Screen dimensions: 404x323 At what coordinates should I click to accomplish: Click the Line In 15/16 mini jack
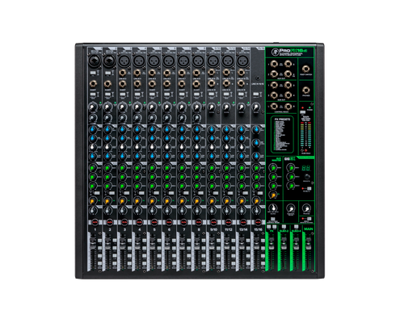258,78
